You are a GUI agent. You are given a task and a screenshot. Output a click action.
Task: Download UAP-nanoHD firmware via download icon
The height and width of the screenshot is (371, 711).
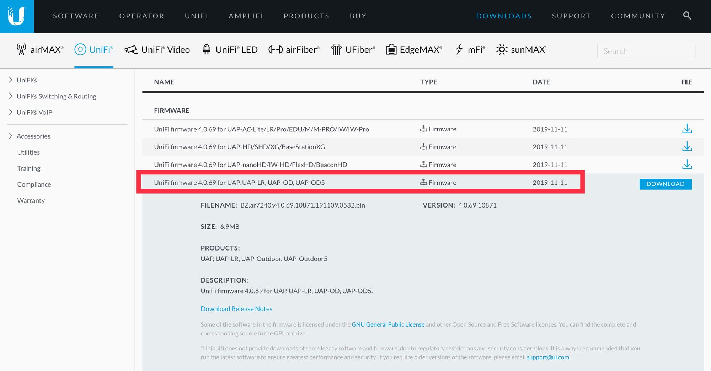[687, 165]
